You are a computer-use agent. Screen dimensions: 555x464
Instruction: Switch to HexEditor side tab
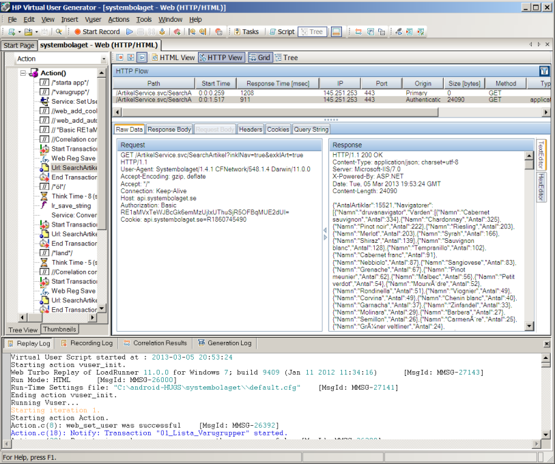541,186
